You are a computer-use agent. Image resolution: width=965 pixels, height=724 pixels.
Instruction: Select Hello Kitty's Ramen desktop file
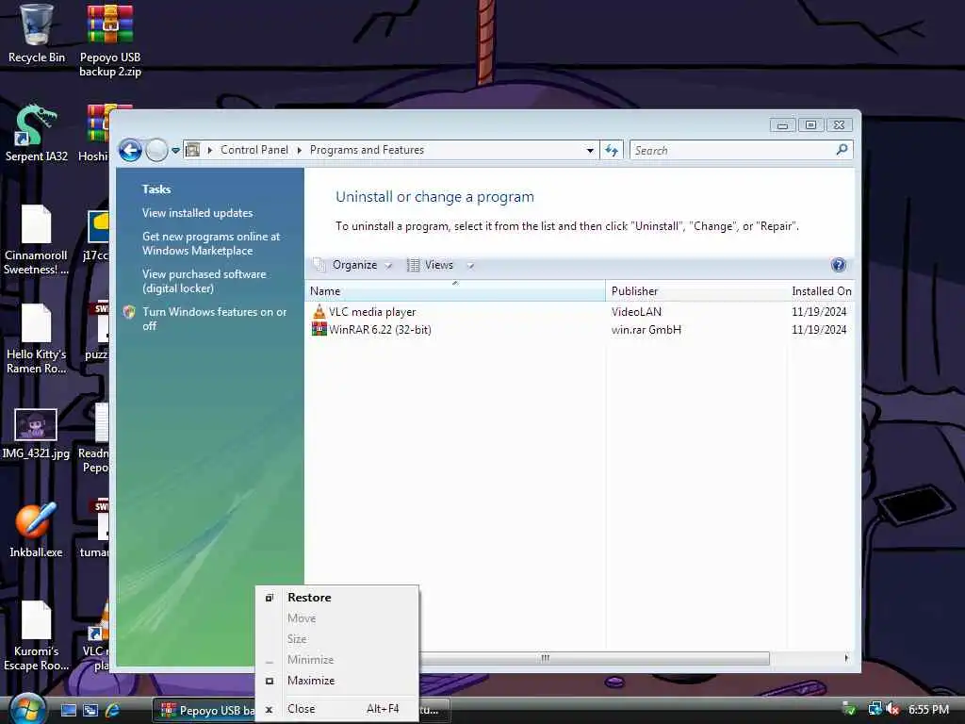[37, 339]
